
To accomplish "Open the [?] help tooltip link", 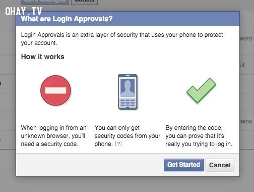I will click(x=118, y=144).
